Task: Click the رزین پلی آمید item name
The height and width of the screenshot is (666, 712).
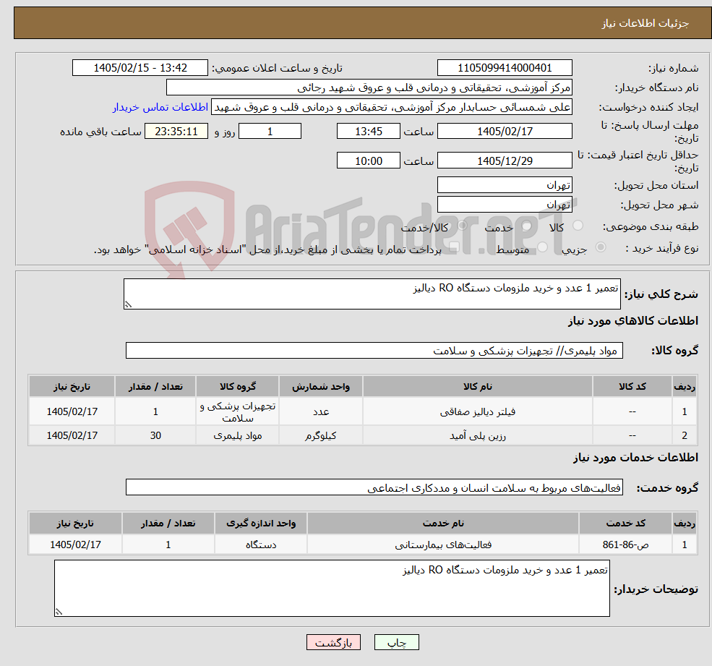Action: [477, 435]
